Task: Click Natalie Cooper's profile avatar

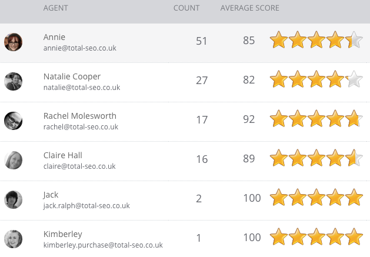Action: tap(13, 81)
